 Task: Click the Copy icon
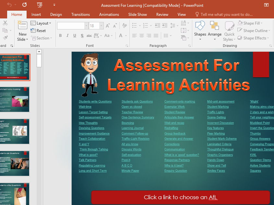tap(5, 30)
